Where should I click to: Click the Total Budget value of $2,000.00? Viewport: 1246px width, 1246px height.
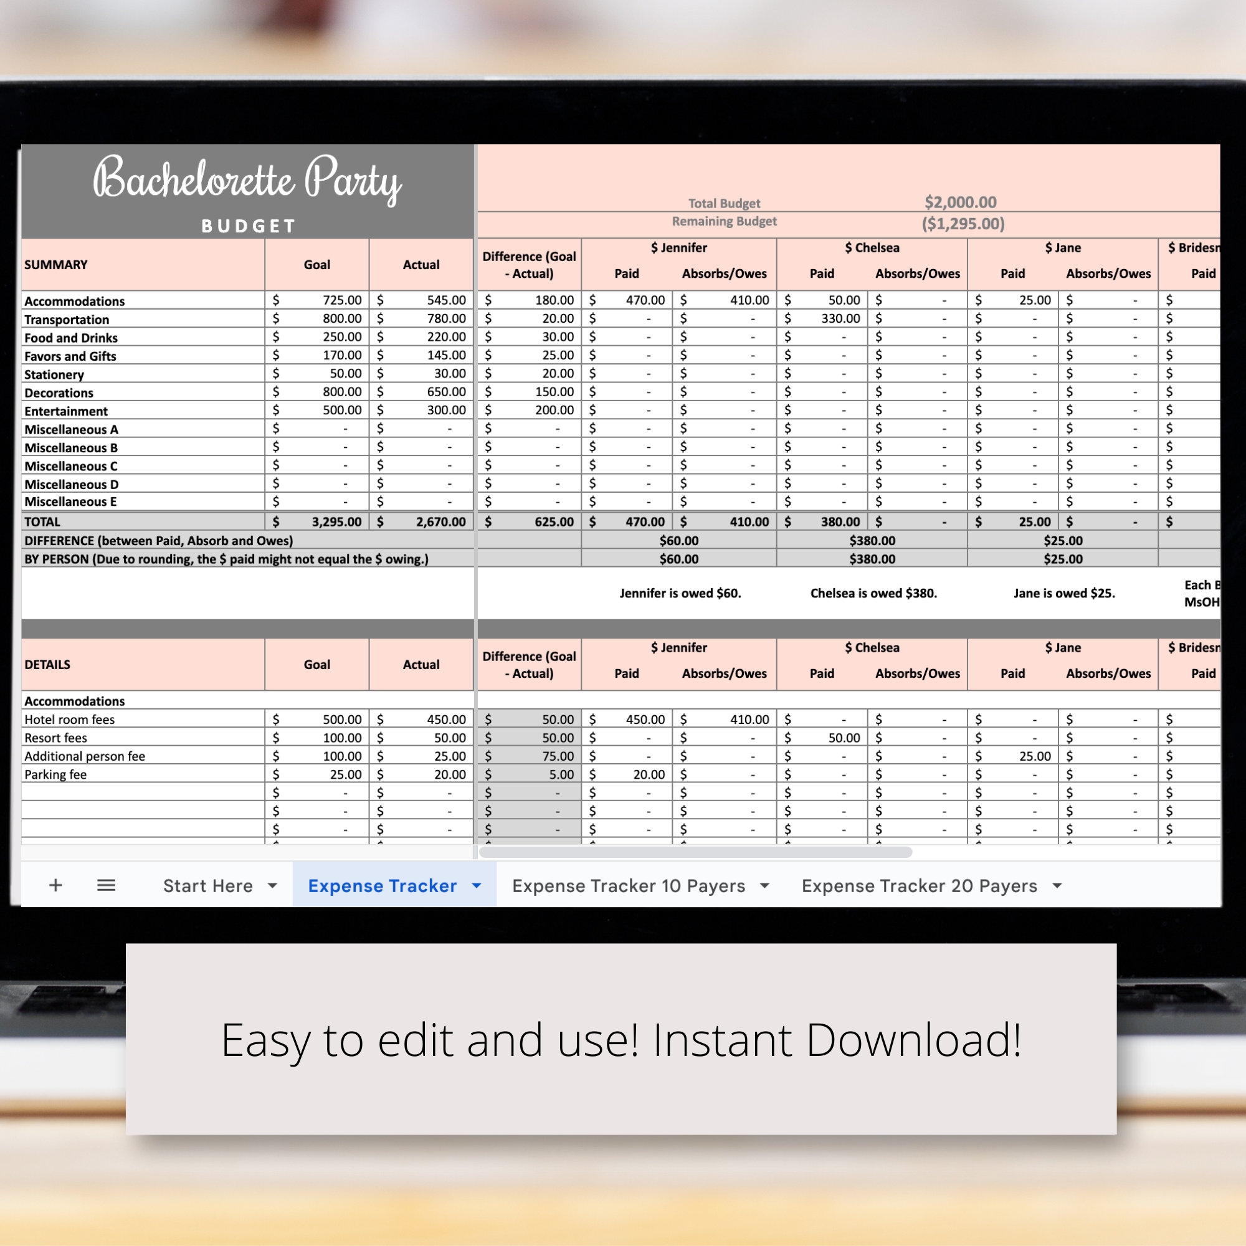pos(961,202)
